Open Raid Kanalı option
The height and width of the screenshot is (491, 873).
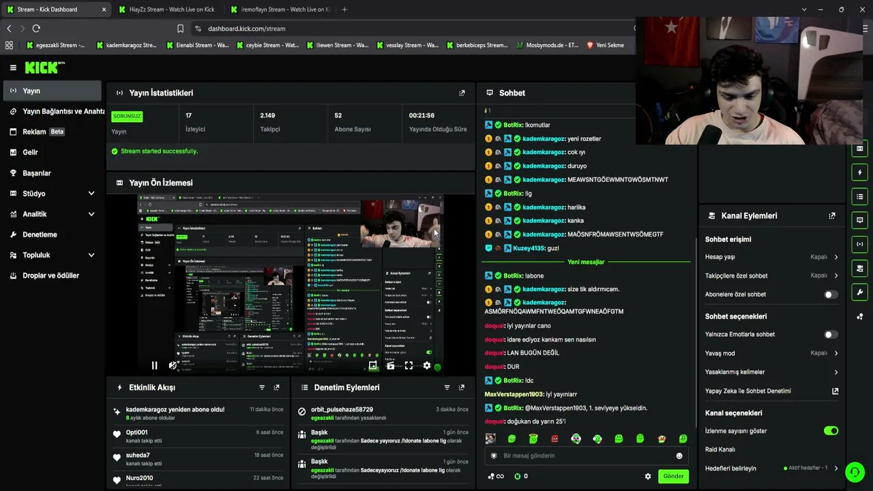point(720,449)
